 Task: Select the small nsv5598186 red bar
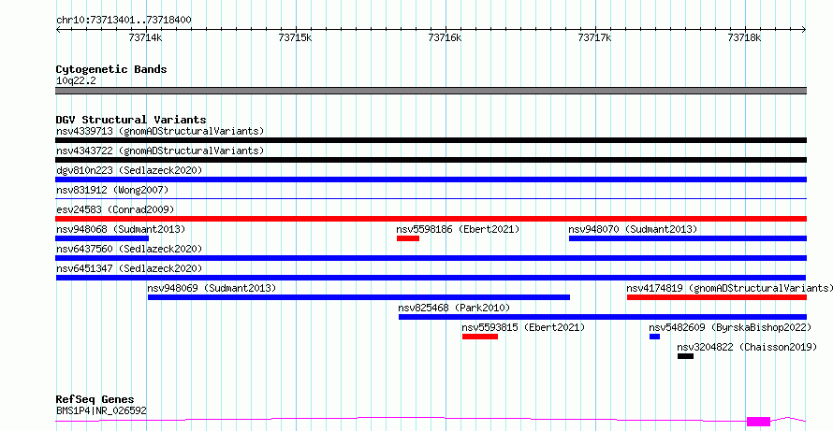coord(408,238)
